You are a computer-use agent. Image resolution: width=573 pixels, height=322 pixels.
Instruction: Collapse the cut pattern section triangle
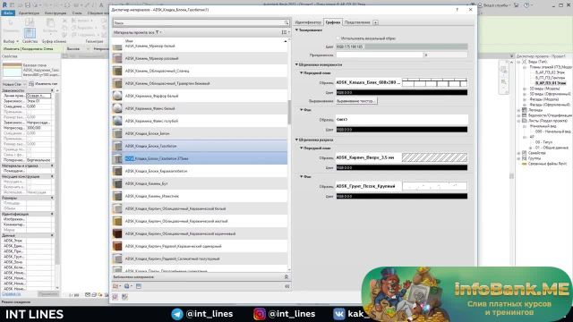[x=296, y=140]
